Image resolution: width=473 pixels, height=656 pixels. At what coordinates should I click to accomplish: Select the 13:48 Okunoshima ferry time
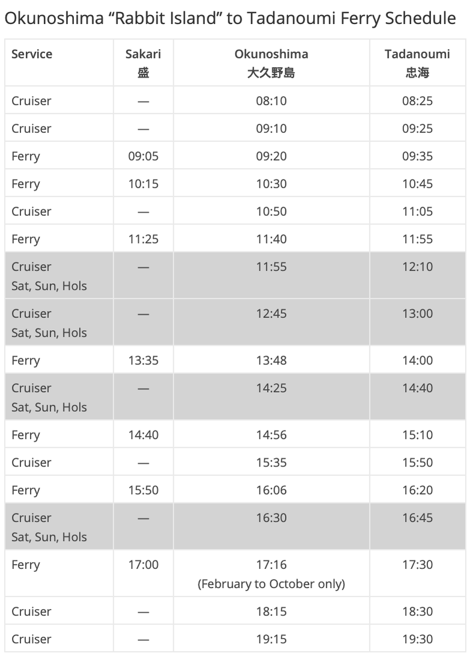pos(272,360)
